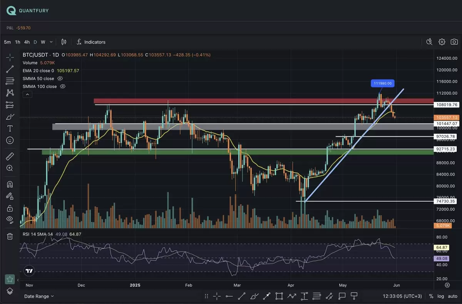Open the object tree layers panel
Screen dimensions: 462x304
point(10,291)
